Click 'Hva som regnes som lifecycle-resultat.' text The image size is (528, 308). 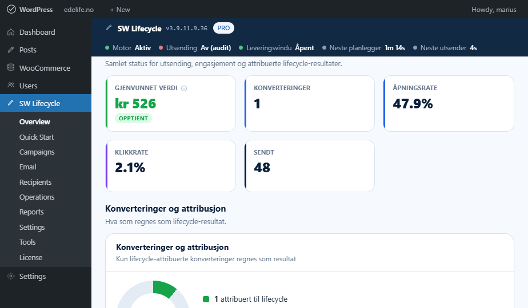point(166,221)
